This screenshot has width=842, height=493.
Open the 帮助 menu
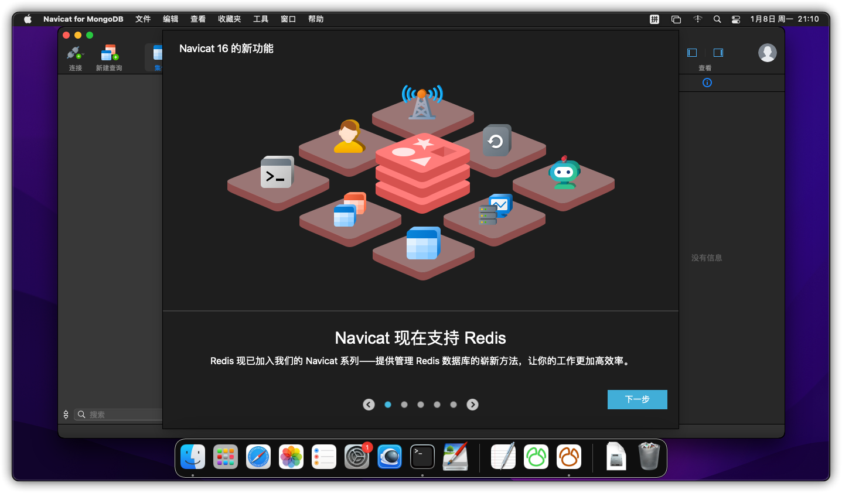point(316,19)
